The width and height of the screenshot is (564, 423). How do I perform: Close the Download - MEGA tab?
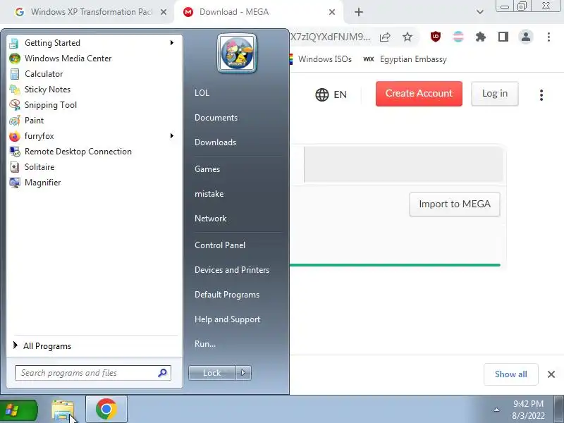pyautogui.click(x=332, y=12)
